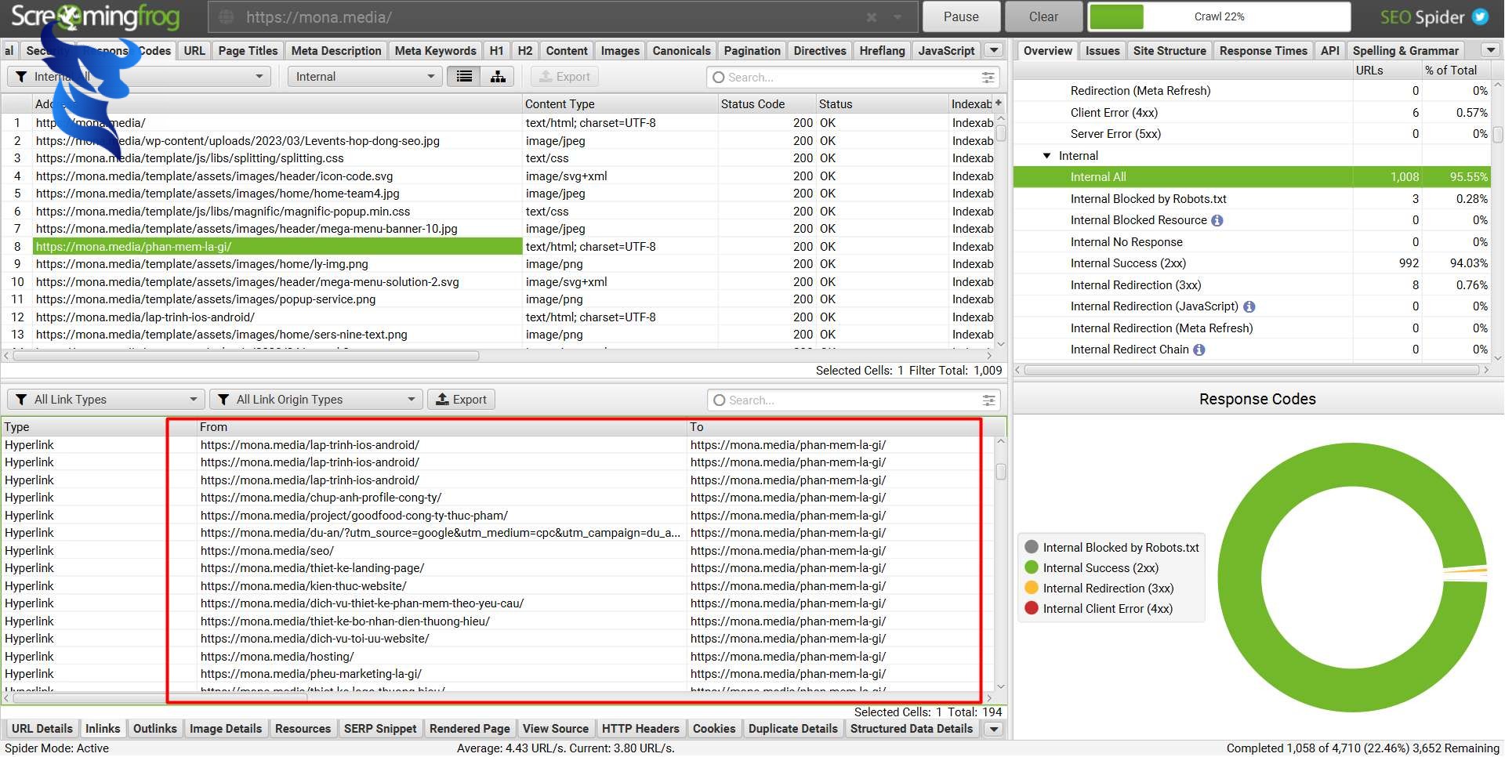Sort by Content Type column header
Image resolution: width=1505 pixels, height=757 pixels.
coord(619,103)
